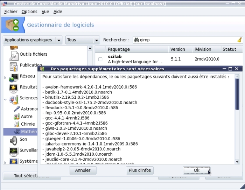245x190 pixels.
Task: Open the Options menu
Action: tap(29, 12)
